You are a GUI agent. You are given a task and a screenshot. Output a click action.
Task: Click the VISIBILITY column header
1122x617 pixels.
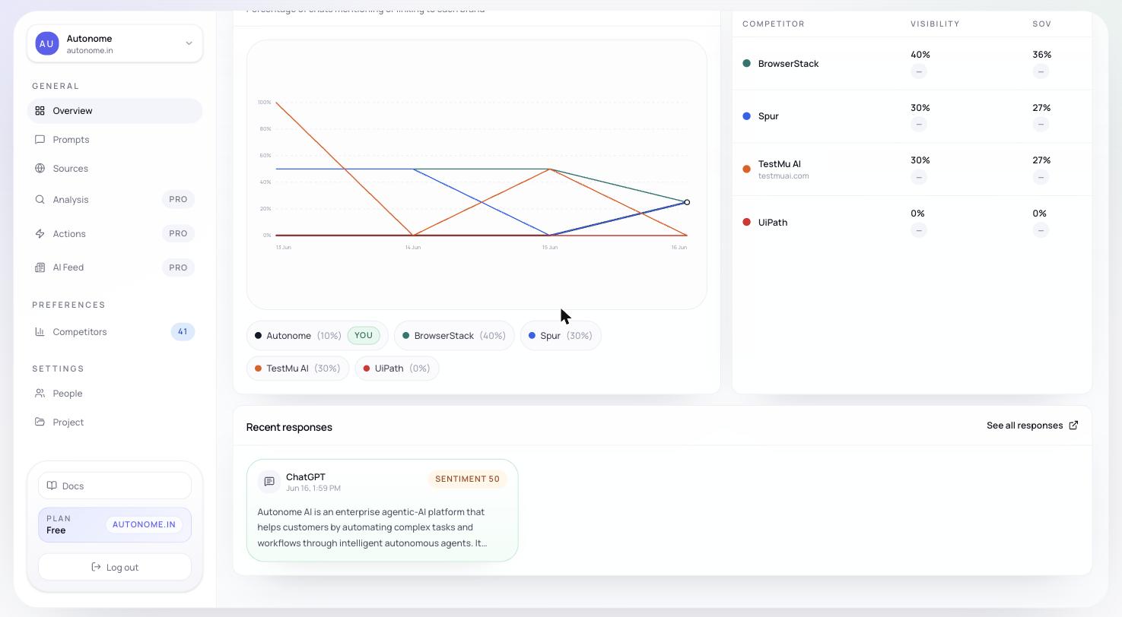[x=935, y=24]
